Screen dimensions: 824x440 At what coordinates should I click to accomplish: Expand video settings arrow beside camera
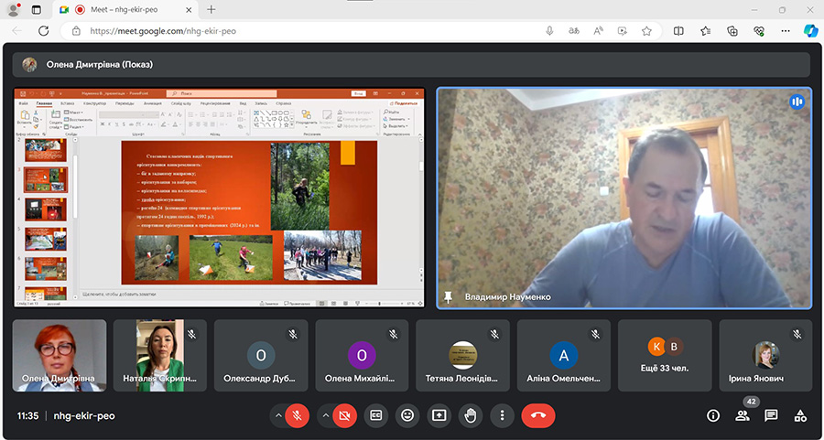tap(324, 415)
